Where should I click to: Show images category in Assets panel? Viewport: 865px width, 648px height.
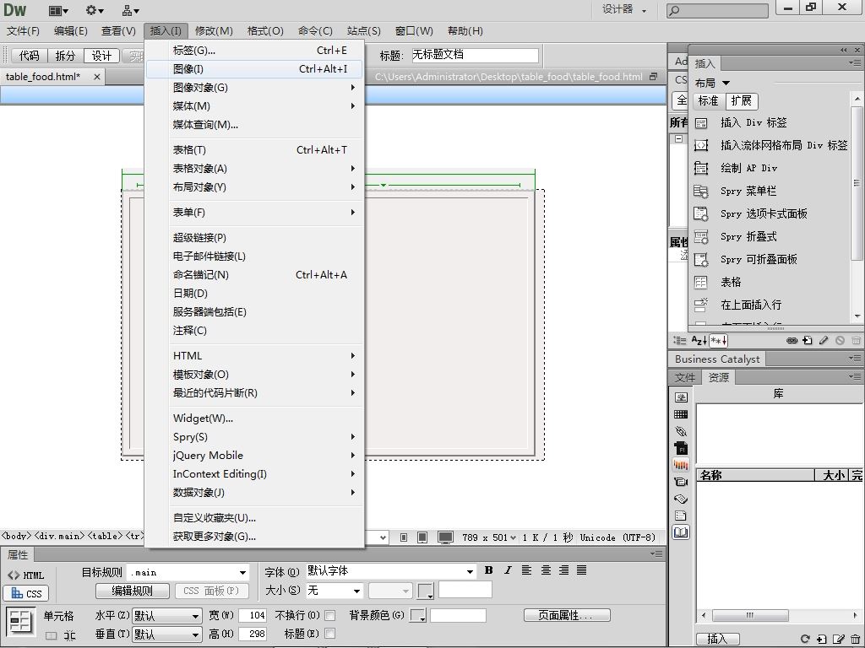click(x=681, y=397)
